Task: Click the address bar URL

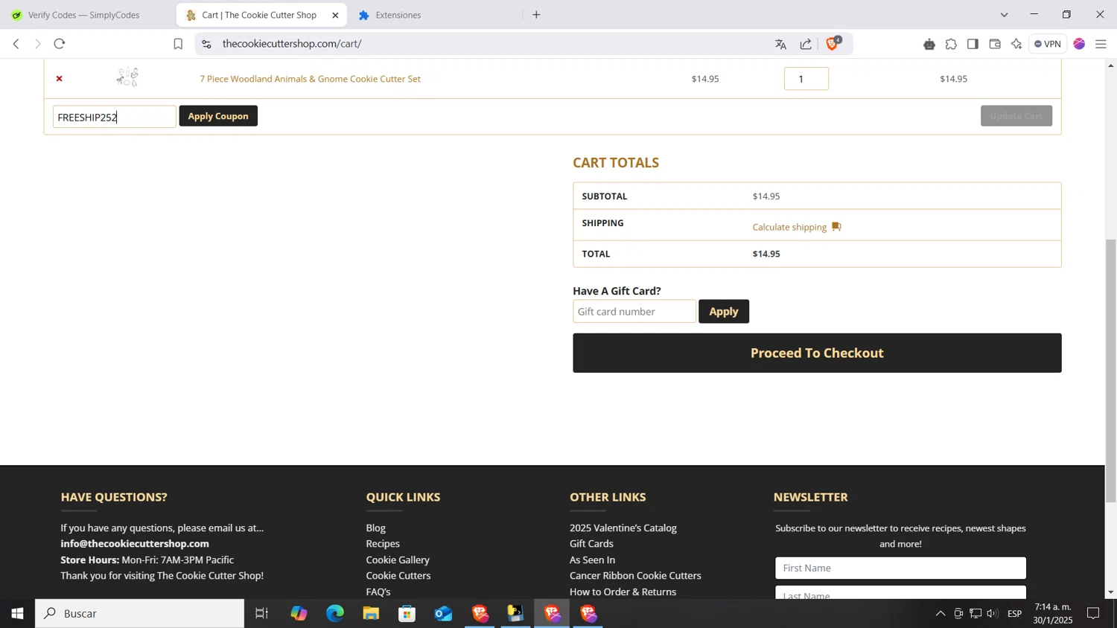Action: click(x=292, y=44)
